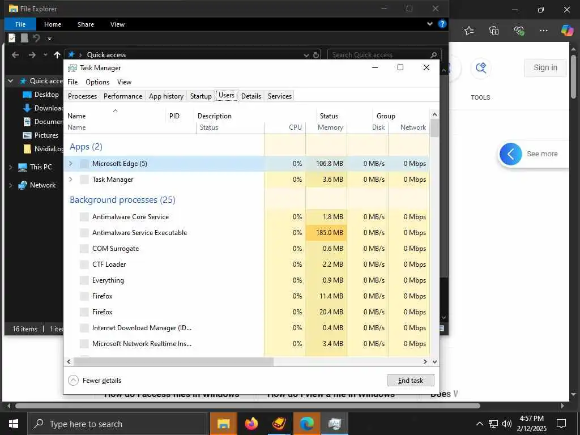The height and width of the screenshot is (435, 580).
Task: Click the File Explorer back arrow
Action: 15,55
